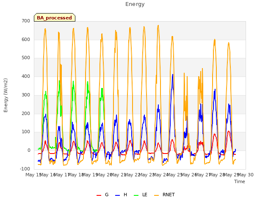
Task: Toggle the G series legend entry
Action: click(102, 195)
